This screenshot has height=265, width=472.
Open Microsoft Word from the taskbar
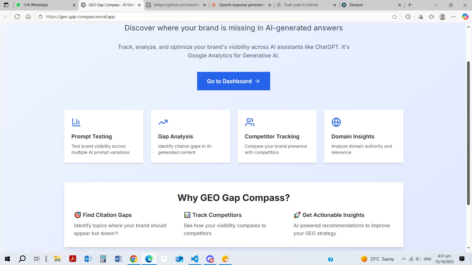pyautogui.click(x=118, y=259)
